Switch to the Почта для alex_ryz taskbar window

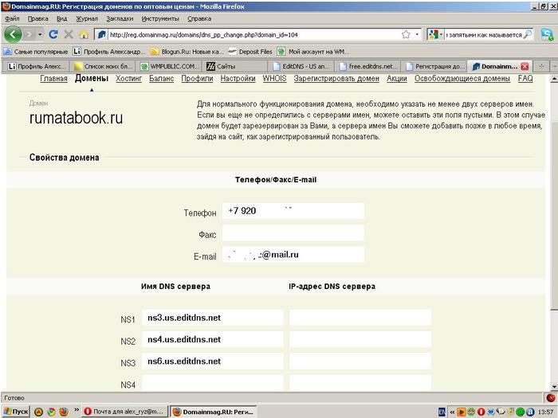(x=124, y=412)
